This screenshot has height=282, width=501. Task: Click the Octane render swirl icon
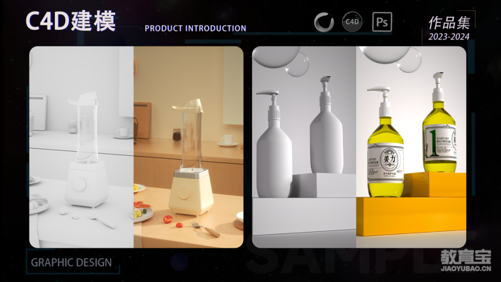tap(324, 22)
